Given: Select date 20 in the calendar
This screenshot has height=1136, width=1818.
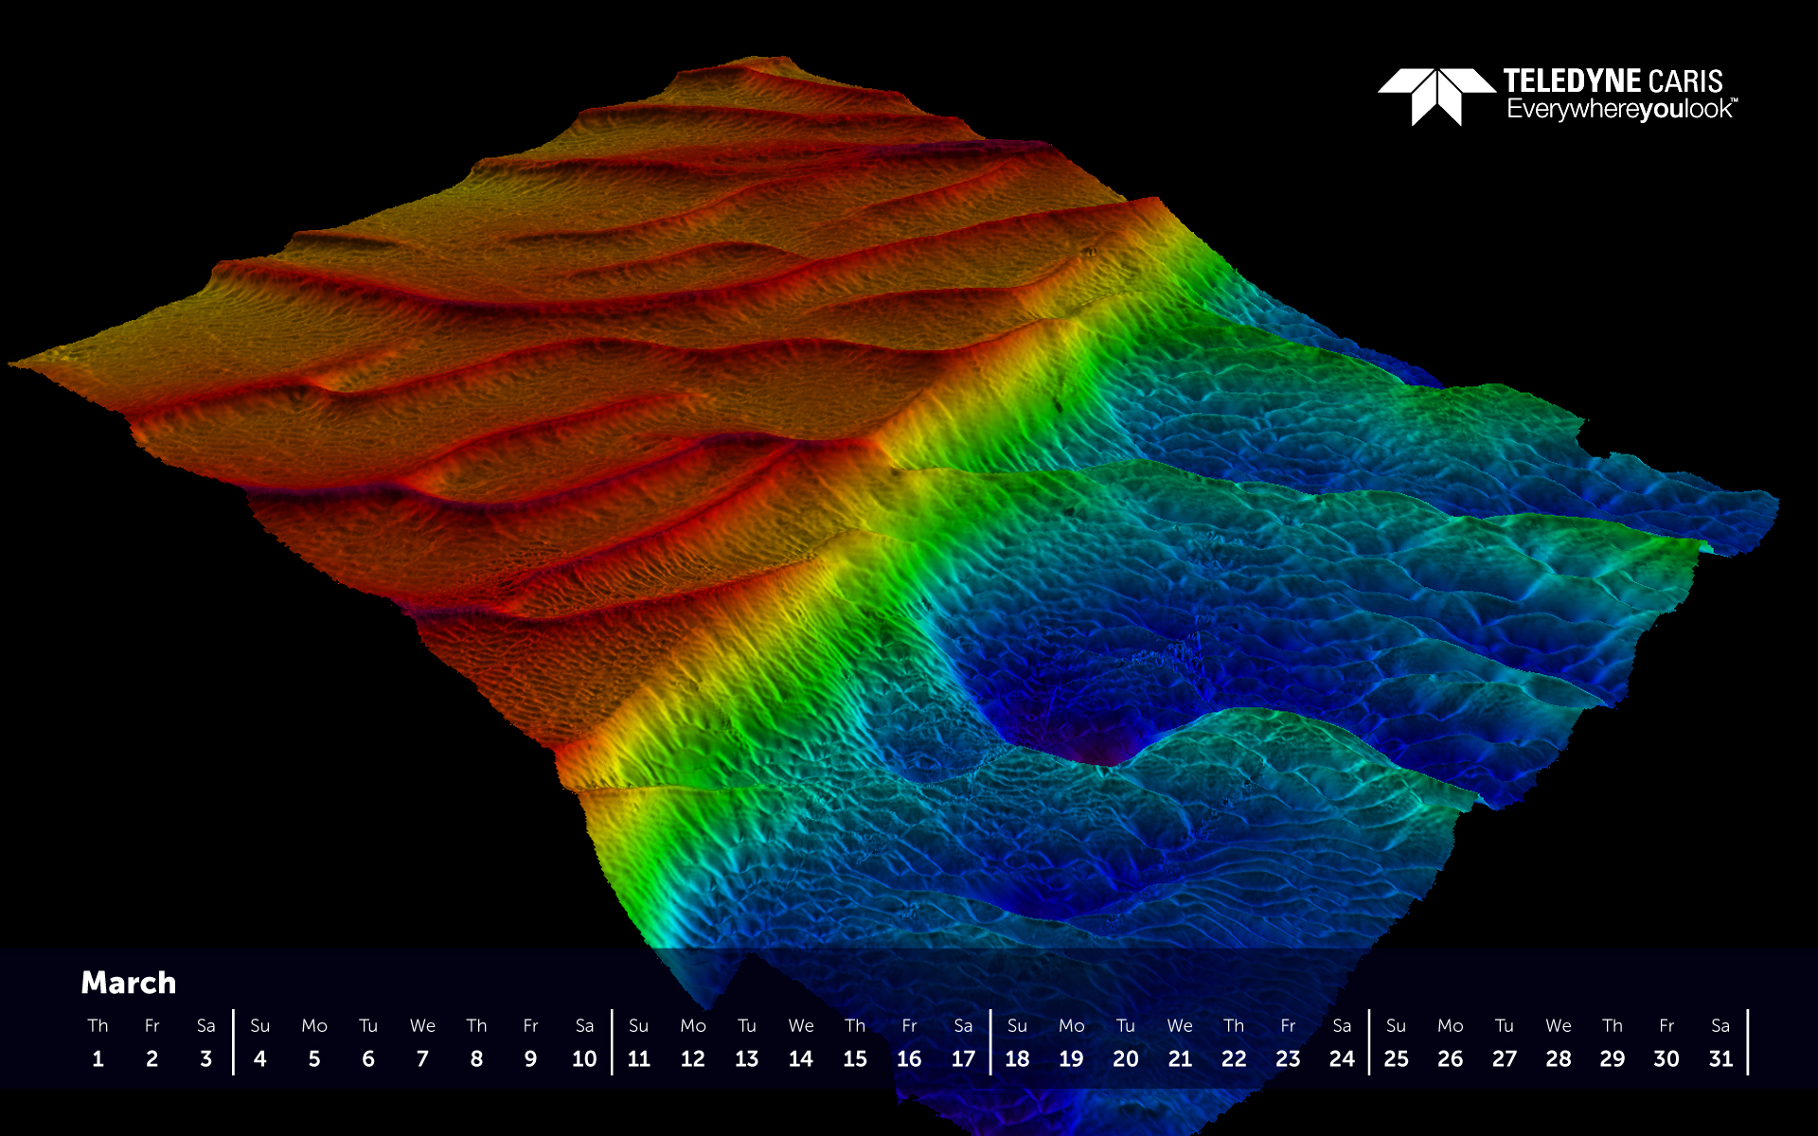Looking at the screenshot, I should coord(1126,1059).
